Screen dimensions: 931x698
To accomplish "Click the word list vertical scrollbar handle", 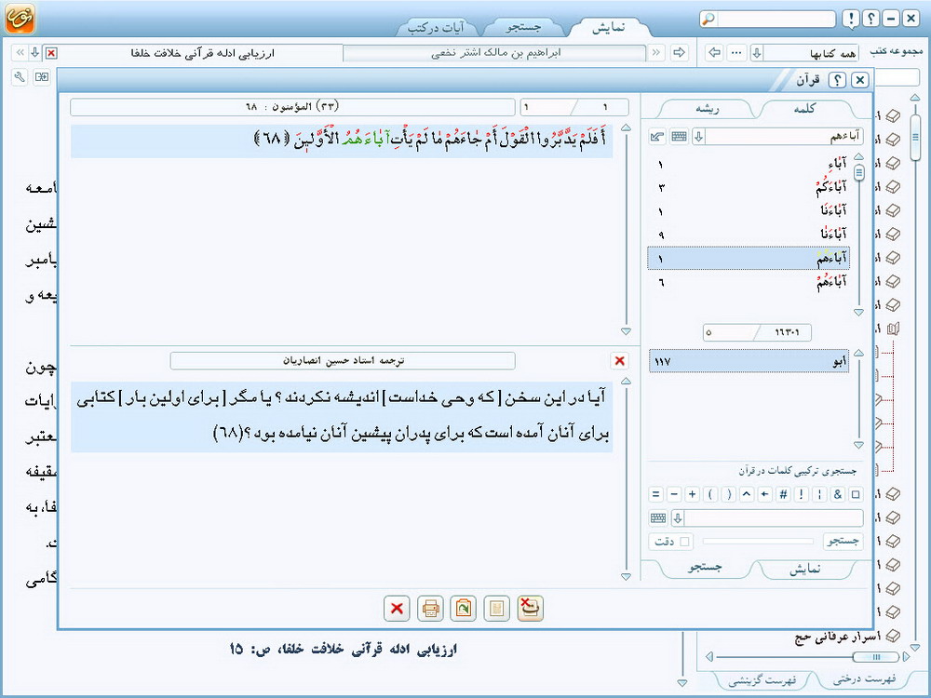I will [x=858, y=173].
